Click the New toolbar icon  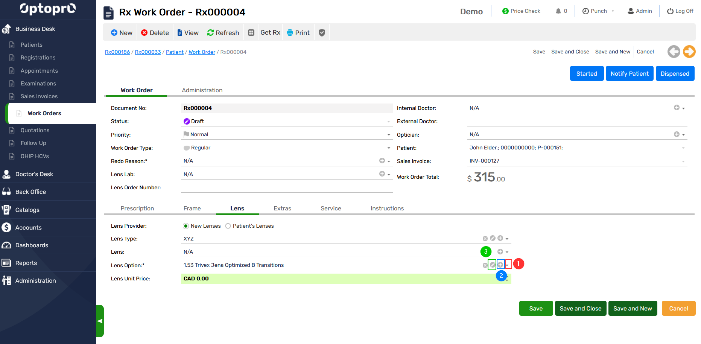114,33
